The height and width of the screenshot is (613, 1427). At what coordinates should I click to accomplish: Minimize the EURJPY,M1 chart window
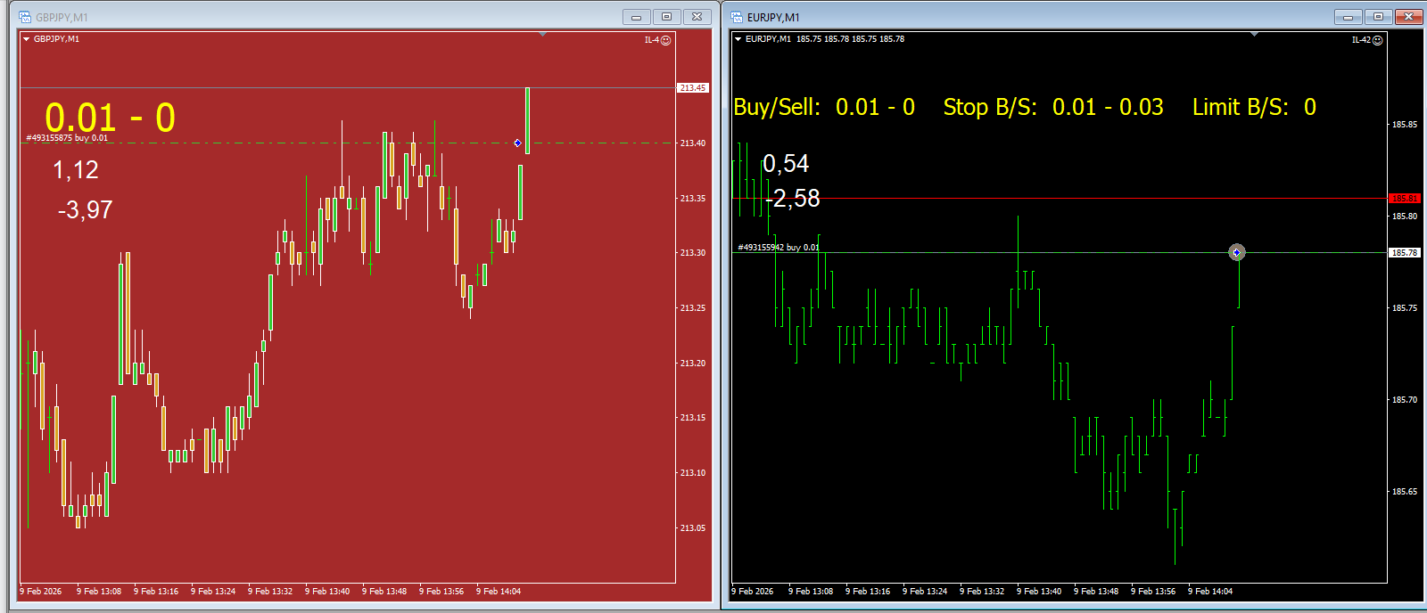1349,17
